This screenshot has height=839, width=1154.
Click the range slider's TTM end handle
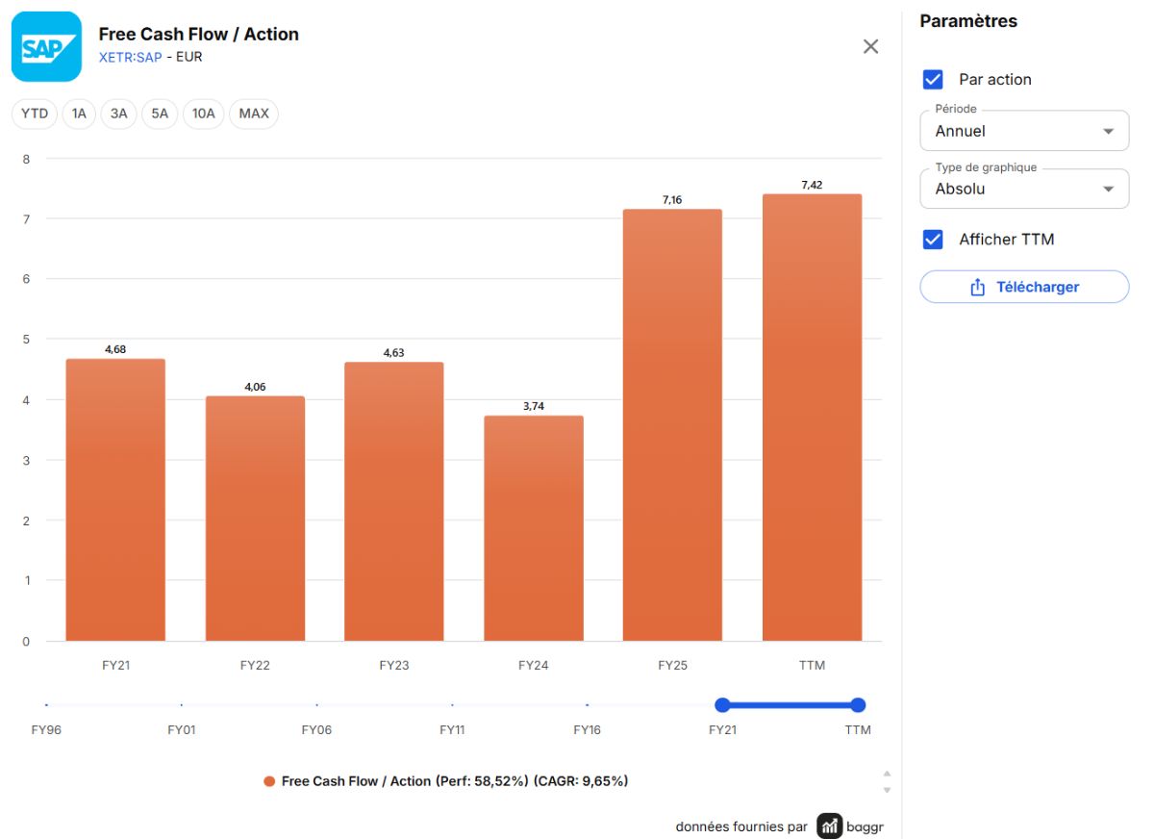tap(858, 705)
